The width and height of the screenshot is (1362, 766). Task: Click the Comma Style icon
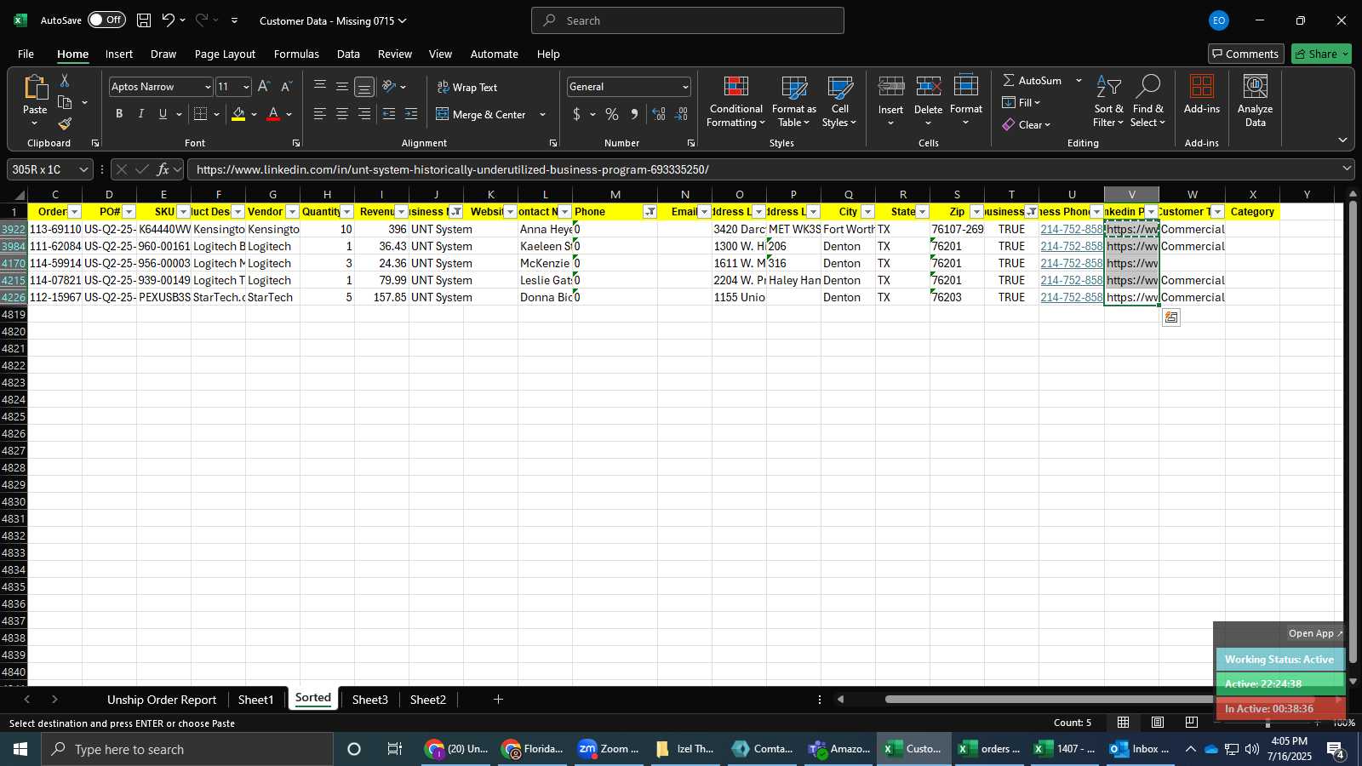click(634, 114)
